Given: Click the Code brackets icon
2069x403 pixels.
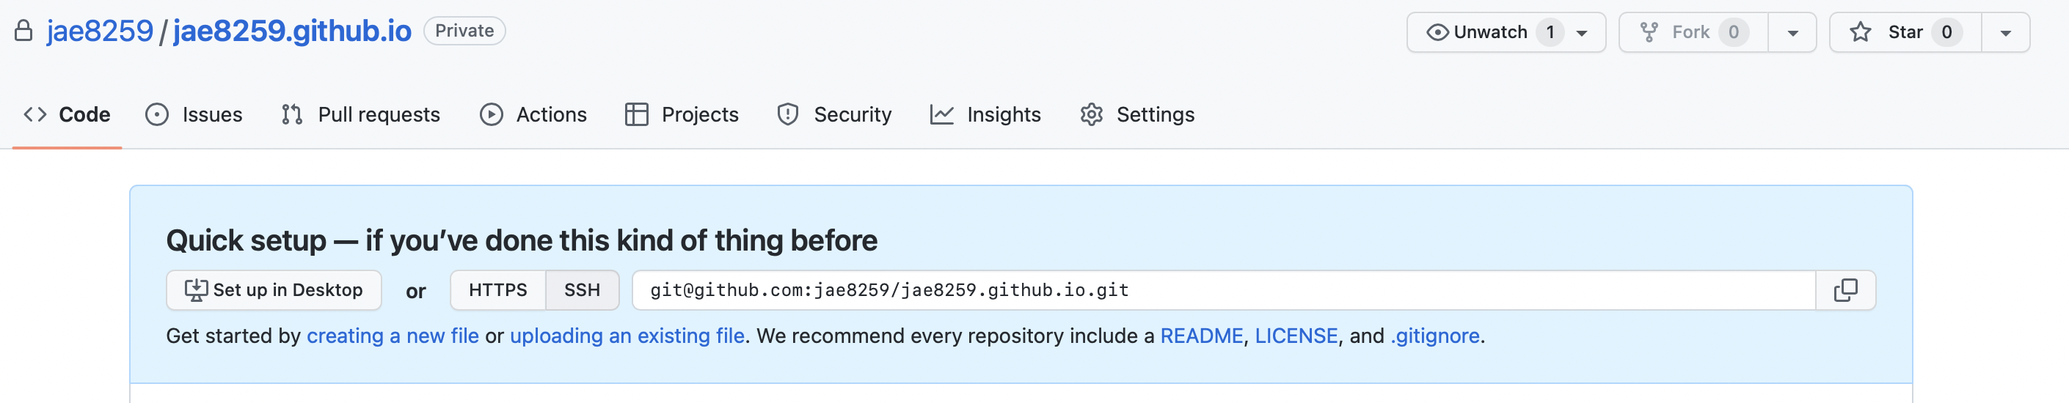Looking at the screenshot, I should [35, 115].
